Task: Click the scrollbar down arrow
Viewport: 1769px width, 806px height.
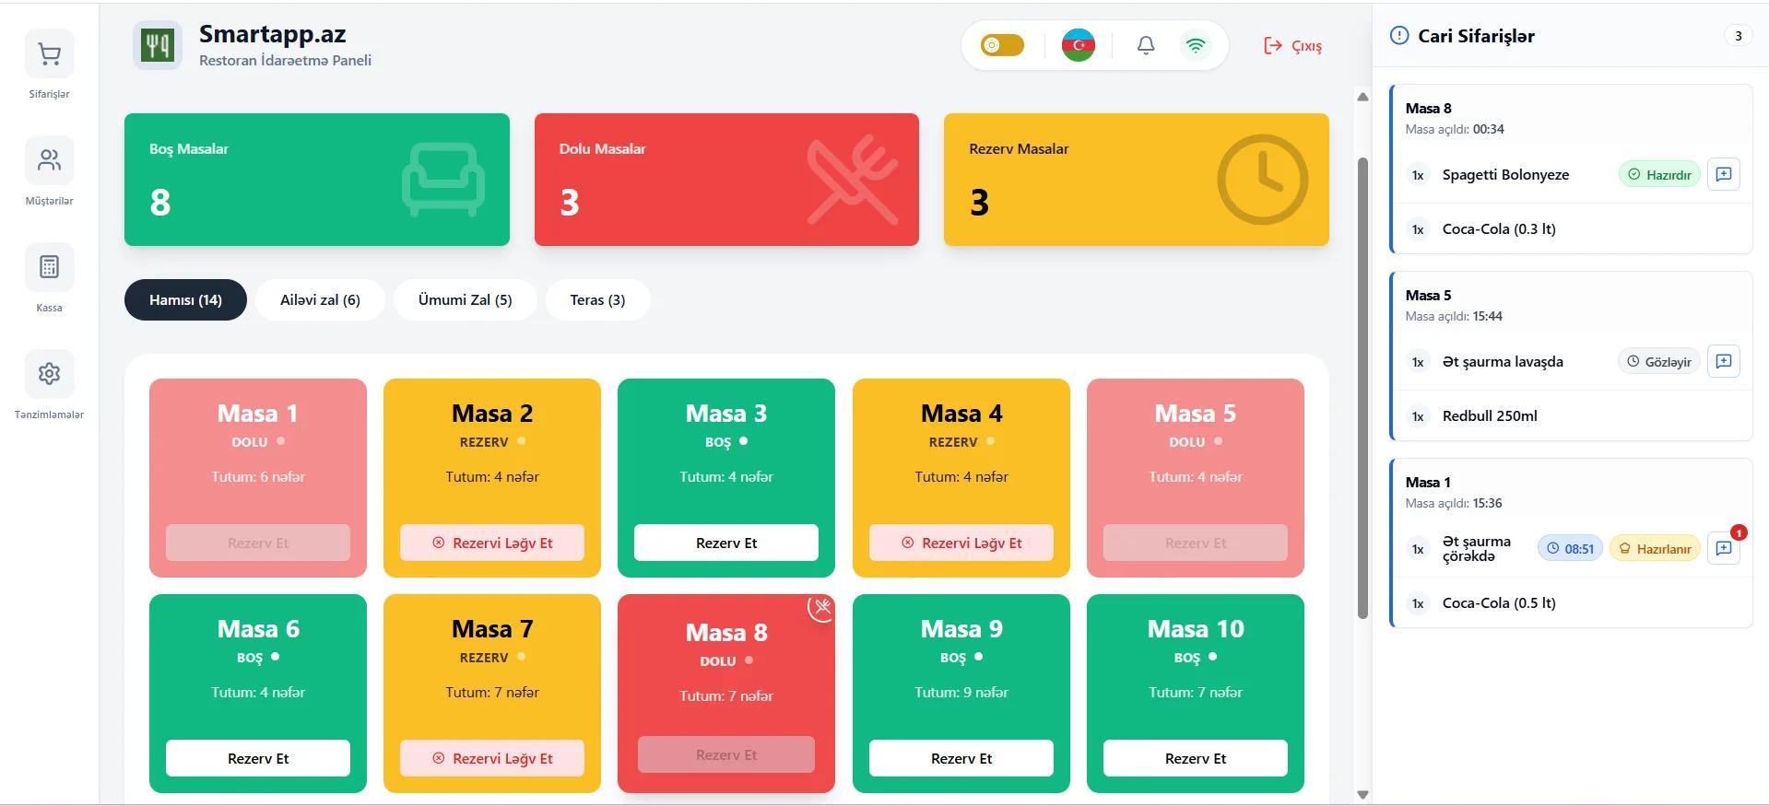Action: click(1362, 794)
